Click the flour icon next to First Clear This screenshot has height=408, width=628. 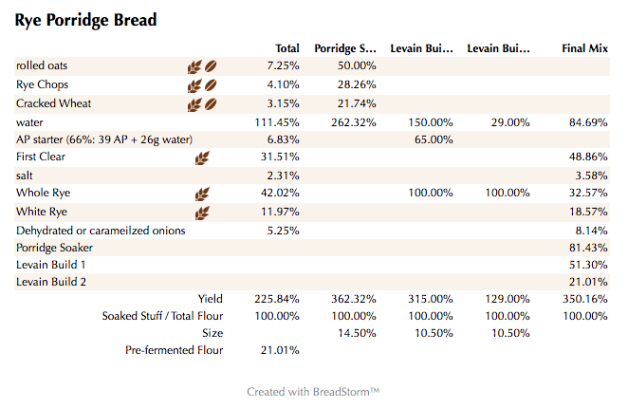pyautogui.click(x=202, y=158)
